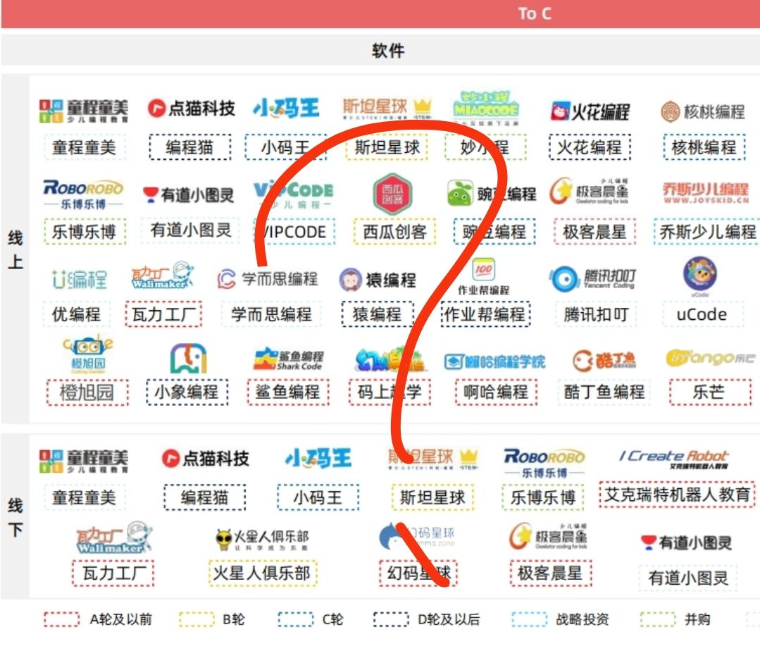Click the 作业帮编程 logo
The width and height of the screenshot is (760, 663).
[x=483, y=276]
